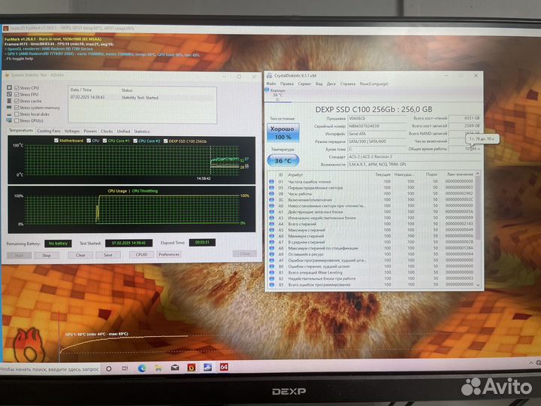Open the Правка menu
This screenshot has height=406, width=541.
[287, 83]
